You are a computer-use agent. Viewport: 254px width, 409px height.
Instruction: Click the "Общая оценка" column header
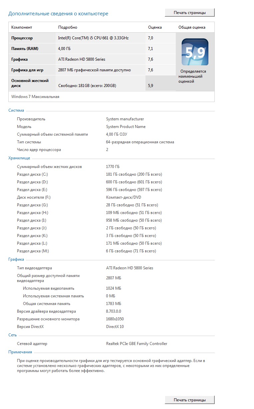coord(192,27)
